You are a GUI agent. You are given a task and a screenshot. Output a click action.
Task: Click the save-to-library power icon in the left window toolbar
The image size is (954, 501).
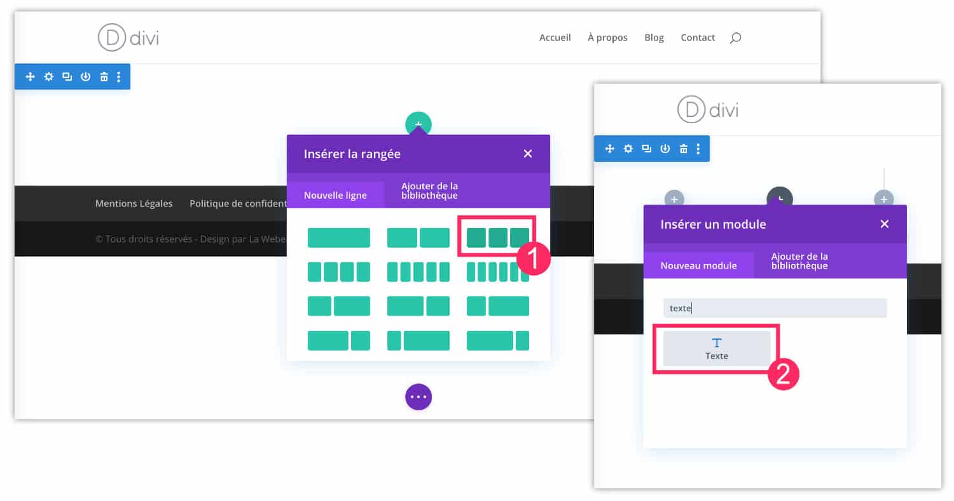85,77
